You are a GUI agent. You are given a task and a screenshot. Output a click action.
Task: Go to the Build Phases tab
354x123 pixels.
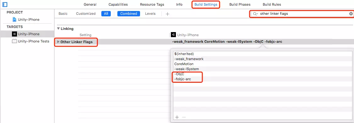(x=240, y=4)
